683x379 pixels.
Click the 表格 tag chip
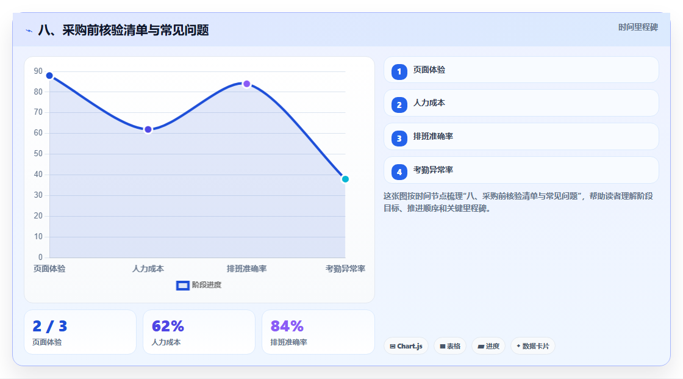pyautogui.click(x=450, y=346)
